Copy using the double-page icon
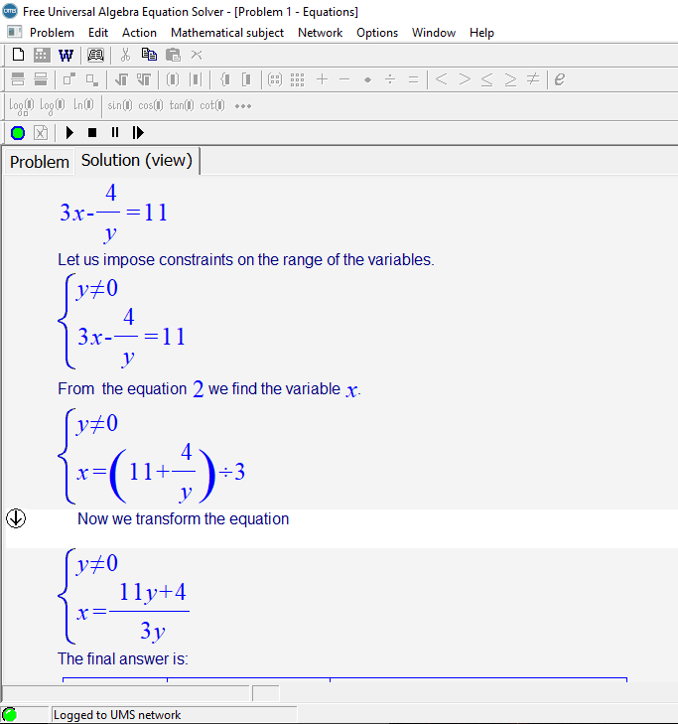 click(149, 55)
